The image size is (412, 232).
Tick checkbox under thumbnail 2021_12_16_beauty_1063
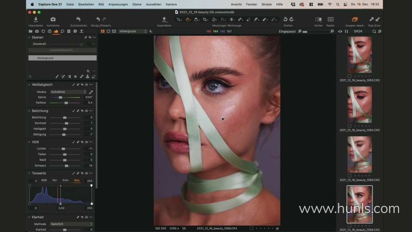[x=350, y=76]
